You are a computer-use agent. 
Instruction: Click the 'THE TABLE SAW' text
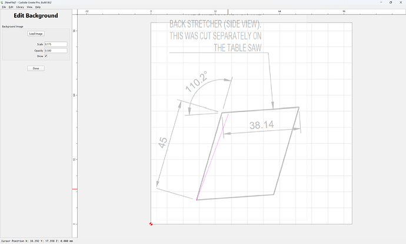pos(238,48)
